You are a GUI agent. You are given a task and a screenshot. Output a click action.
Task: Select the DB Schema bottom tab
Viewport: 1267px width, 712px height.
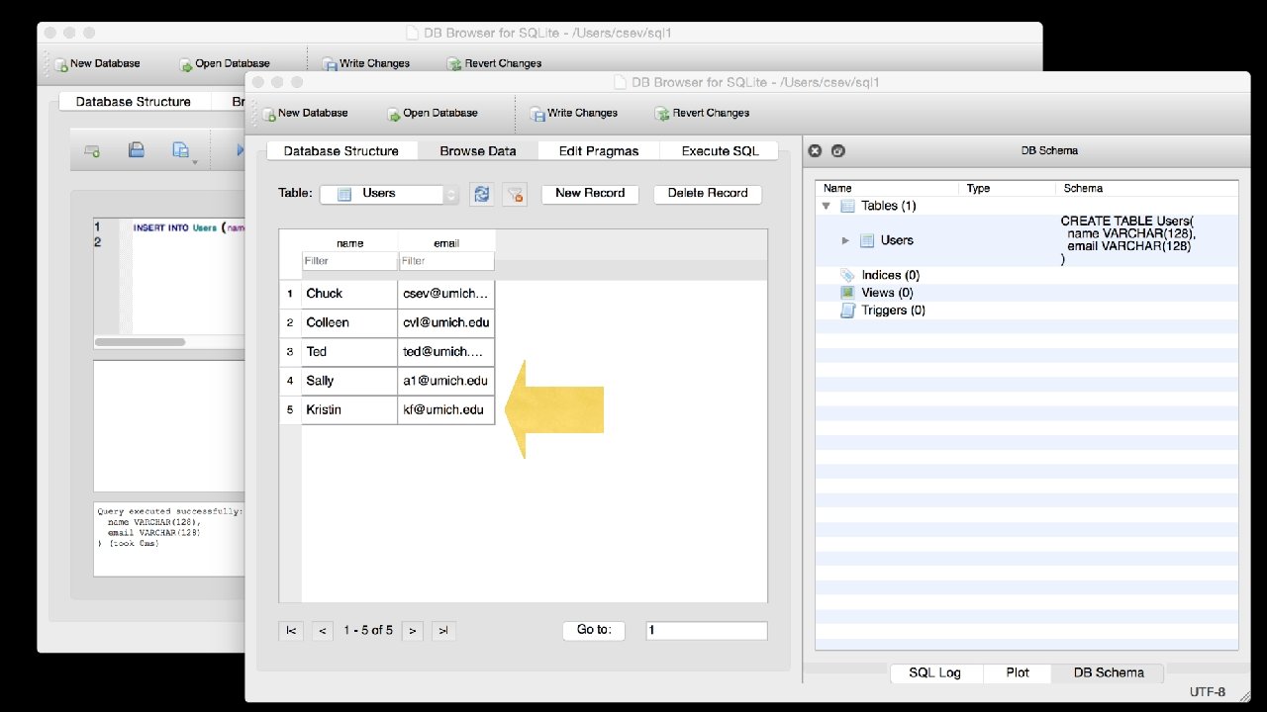1109,672
